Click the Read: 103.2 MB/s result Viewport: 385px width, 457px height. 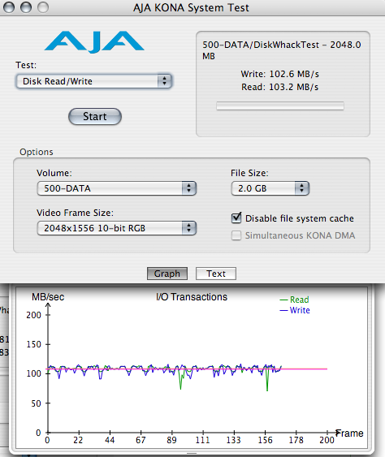click(x=280, y=87)
